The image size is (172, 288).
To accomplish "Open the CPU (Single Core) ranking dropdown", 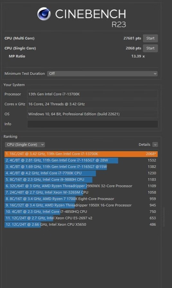I will click(x=25, y=144).
